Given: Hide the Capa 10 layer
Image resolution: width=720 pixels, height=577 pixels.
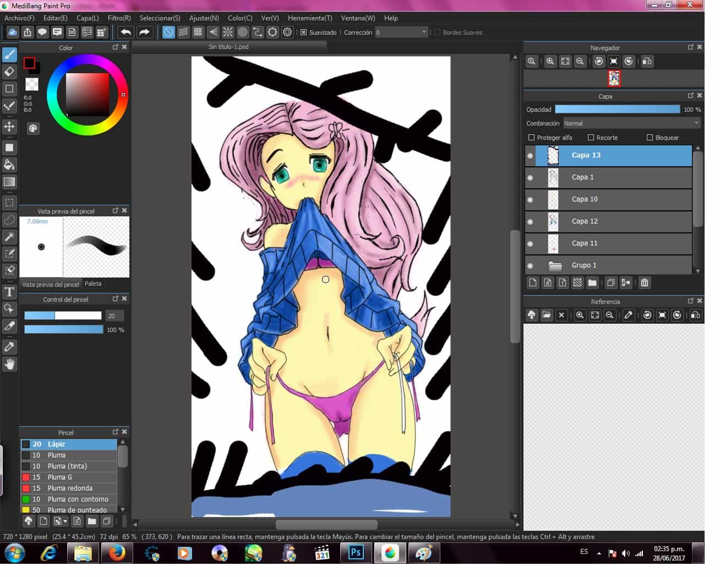Looking at the screenshot, I should 530,200.
